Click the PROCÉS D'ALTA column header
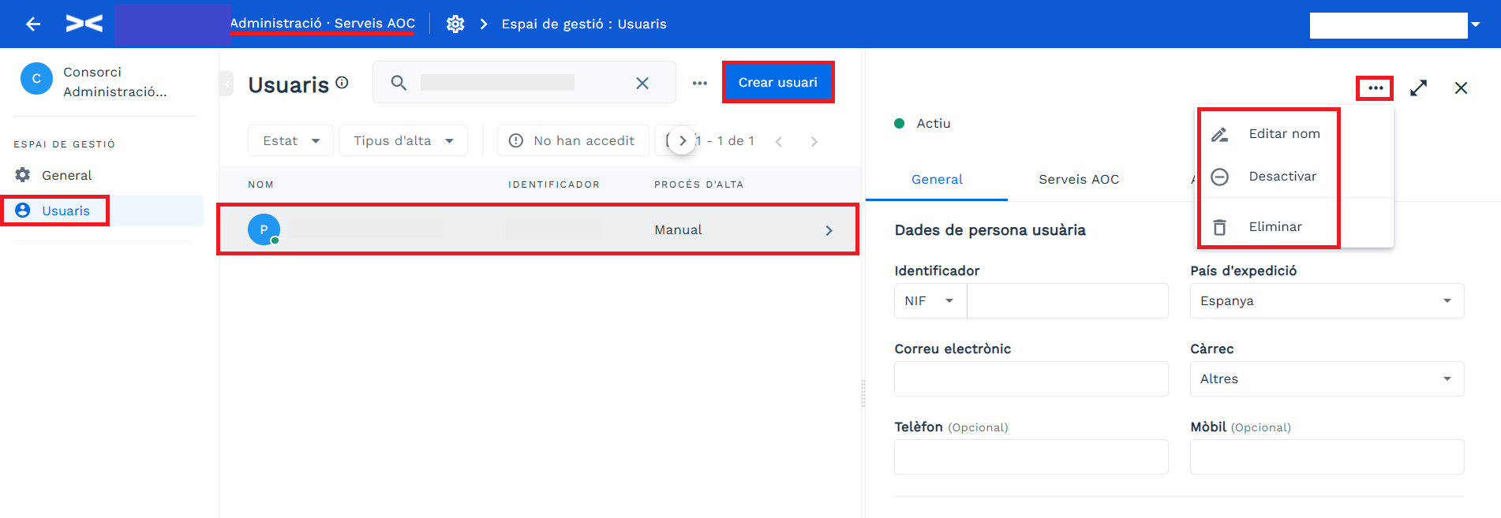Viewport: 1501px width, 518px height. click(698, 184)
